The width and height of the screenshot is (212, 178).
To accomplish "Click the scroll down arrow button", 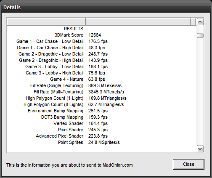I will [200, 149].
